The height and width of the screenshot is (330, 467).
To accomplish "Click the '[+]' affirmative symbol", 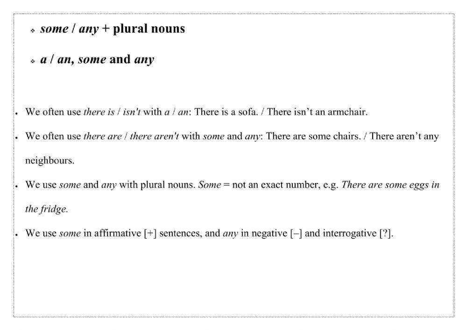I will 150,233.
